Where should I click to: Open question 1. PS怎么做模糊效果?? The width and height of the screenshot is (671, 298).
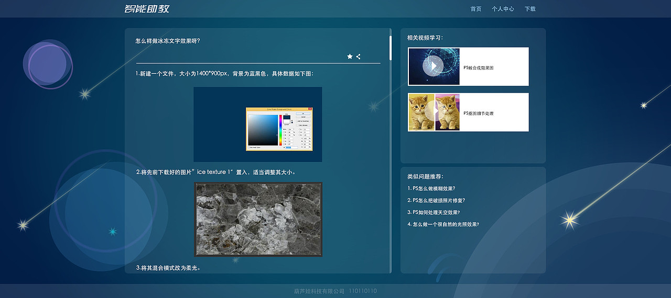pyautogui.click(x=431, y=189)
